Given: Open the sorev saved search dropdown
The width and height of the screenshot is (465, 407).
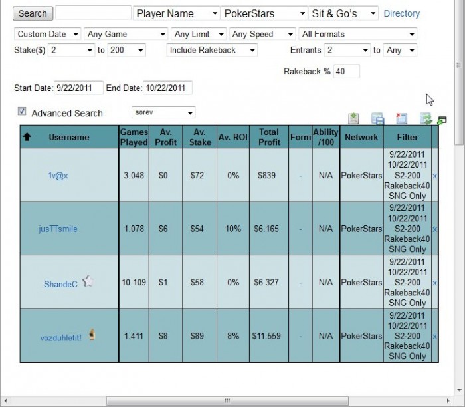Looking at the screenshot, I should (x=163, y=112).
